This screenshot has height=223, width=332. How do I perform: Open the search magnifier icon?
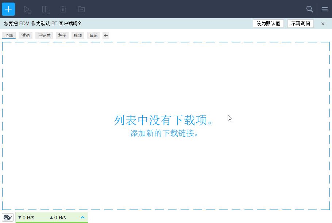point(309,9)
